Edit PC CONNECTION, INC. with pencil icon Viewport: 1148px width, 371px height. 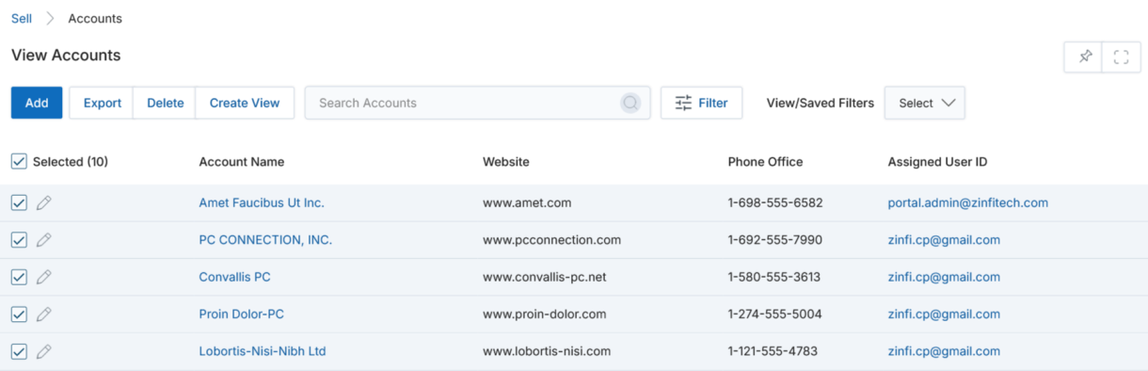pos(43,240)
